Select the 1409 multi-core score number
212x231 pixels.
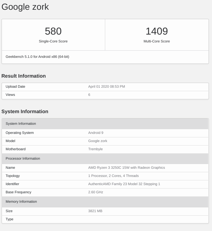157,31
